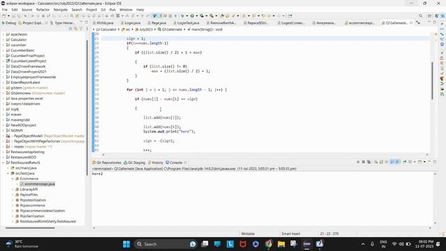Expand the LibraryAPI package
This screenshot has width=446, height=251.
[13, 190]
